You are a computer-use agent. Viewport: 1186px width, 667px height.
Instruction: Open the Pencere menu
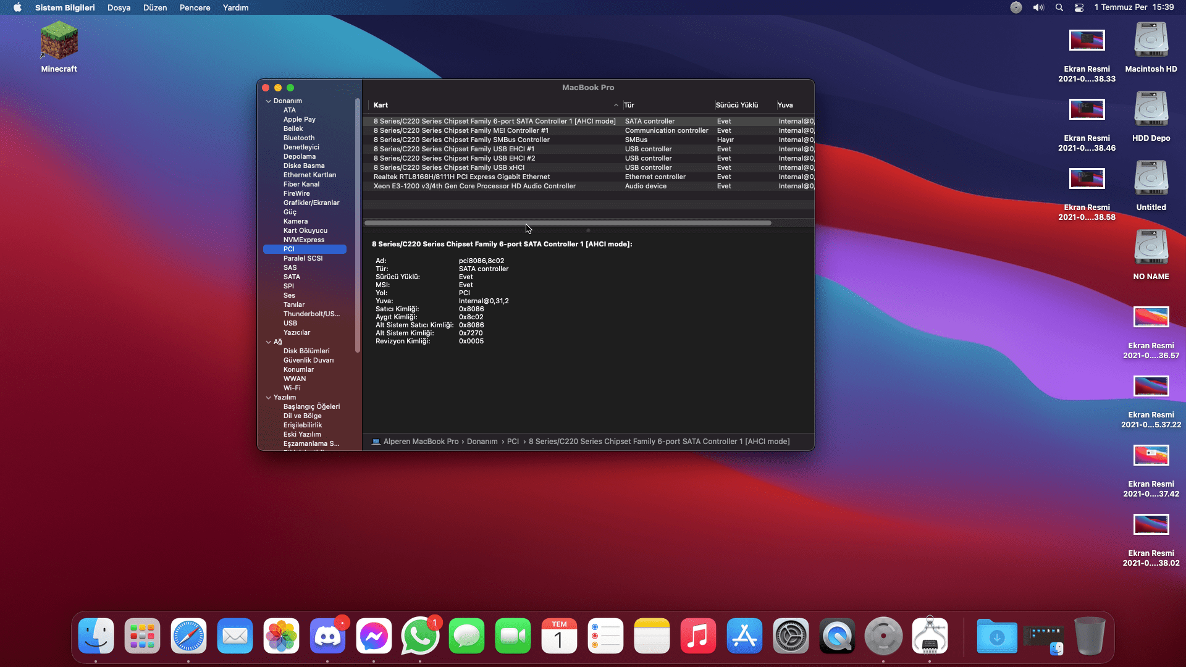tap(195, 7)
